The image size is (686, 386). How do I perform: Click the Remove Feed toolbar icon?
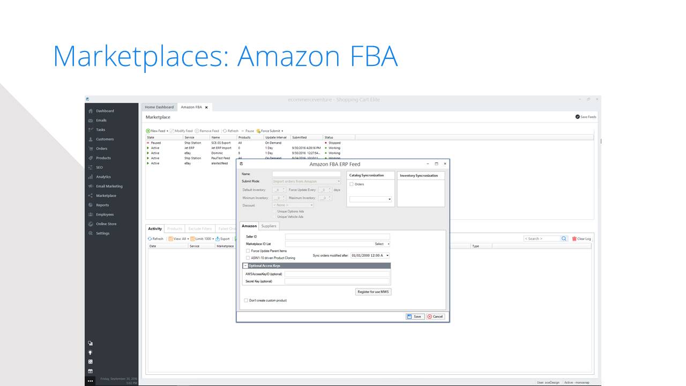tap(197, 131)
